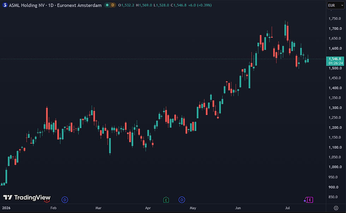Click the change value +6.0 (+0.39%)

[x=200, y=5]
